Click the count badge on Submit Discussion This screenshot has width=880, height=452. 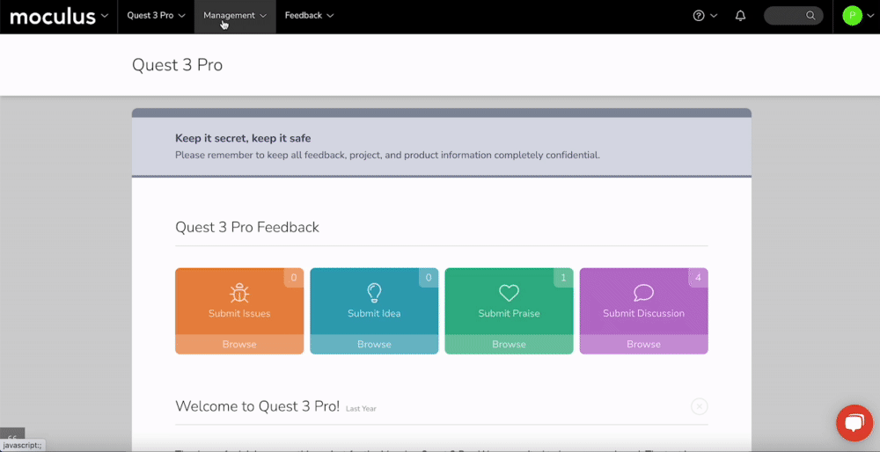[x=698, y=278]
